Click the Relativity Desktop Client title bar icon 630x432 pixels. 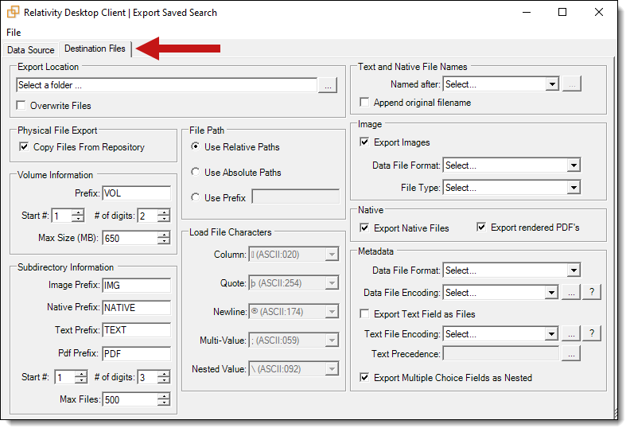coord(13,12)
